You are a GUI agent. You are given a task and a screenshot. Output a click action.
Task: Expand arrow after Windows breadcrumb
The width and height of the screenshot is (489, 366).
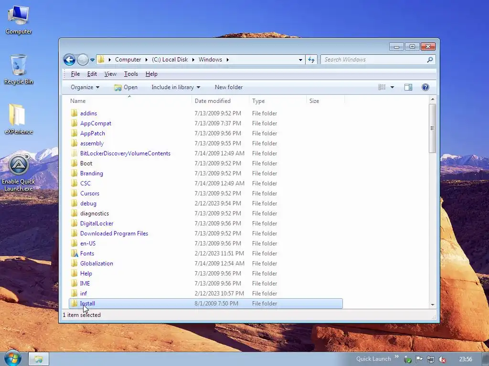228,60
